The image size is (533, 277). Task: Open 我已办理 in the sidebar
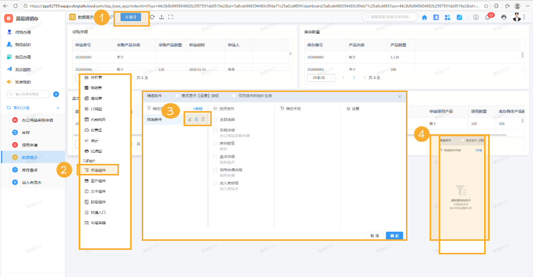point(23,57)
